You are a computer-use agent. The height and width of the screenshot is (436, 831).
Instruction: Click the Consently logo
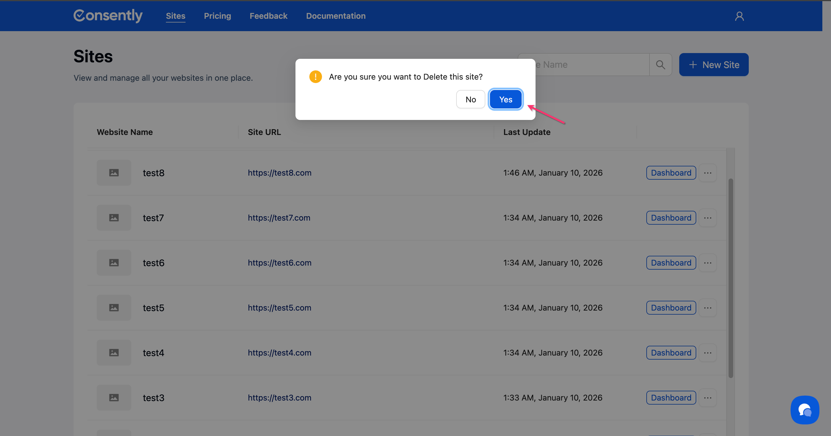pyautogui.click(x=108, y=16)
